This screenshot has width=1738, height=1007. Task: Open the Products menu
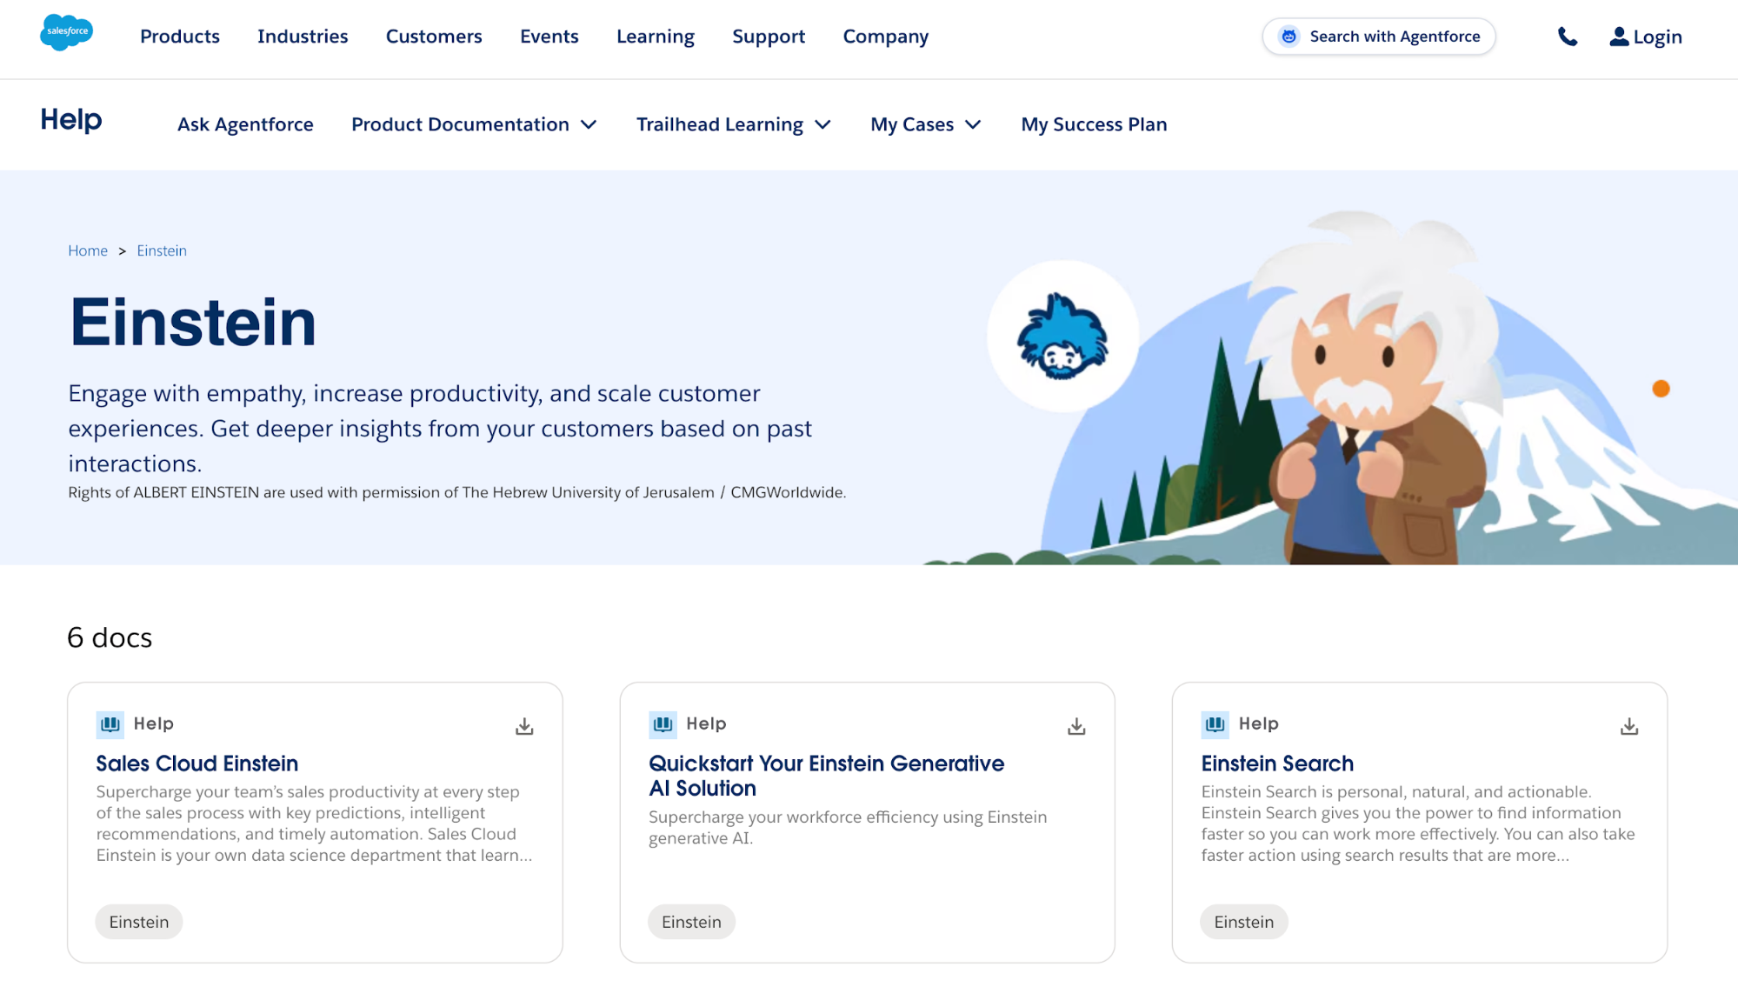[179, 37]
